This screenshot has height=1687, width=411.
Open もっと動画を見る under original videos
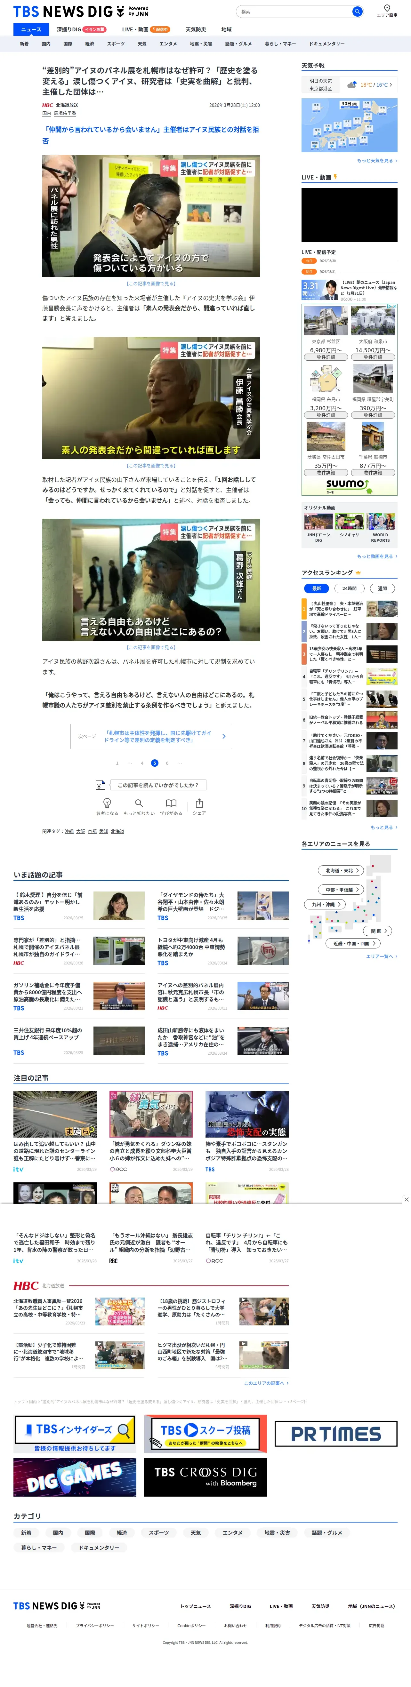(x=377, y=556)
